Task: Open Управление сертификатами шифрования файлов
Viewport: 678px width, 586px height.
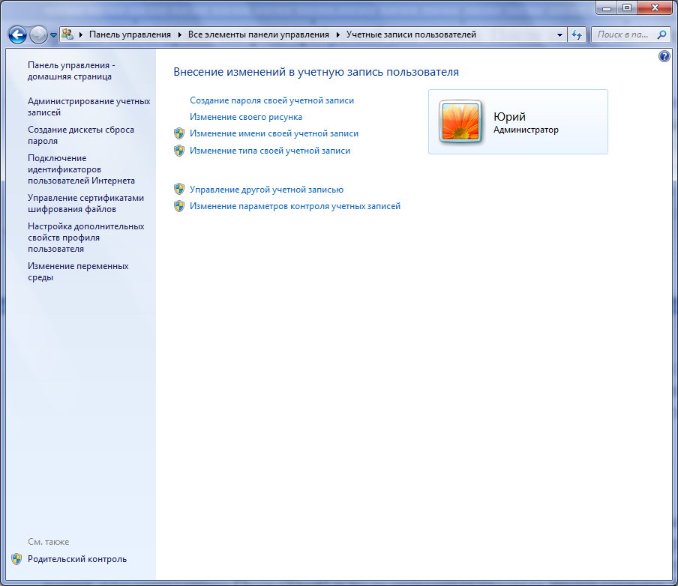Action: tap(85, 203)
